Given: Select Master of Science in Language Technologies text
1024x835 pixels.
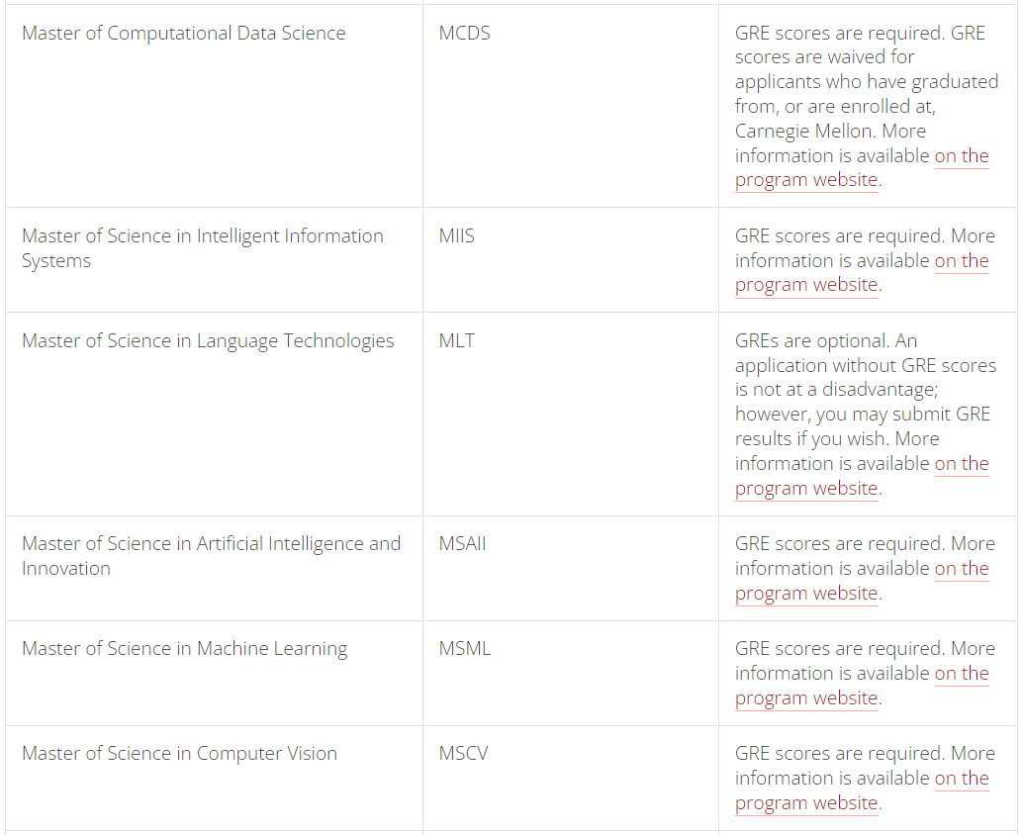Looking at the screenshot, I should [208, 341].
